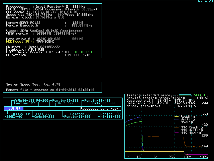Click the green Moving legend entry

[184, 122]
